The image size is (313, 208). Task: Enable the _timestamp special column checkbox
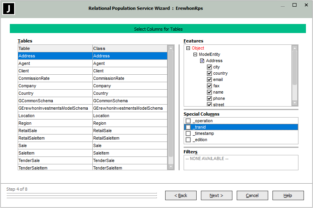point(188,134)
